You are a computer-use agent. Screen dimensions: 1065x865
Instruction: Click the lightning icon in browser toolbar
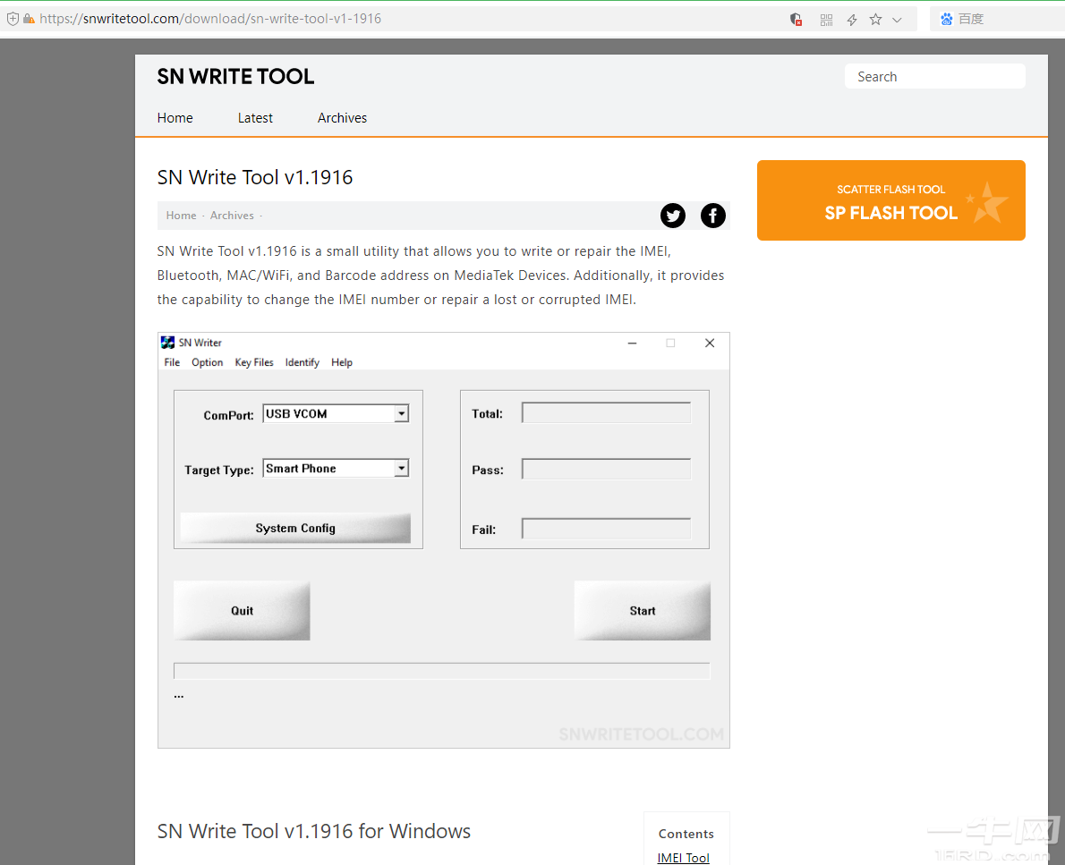tap(851, 19)
